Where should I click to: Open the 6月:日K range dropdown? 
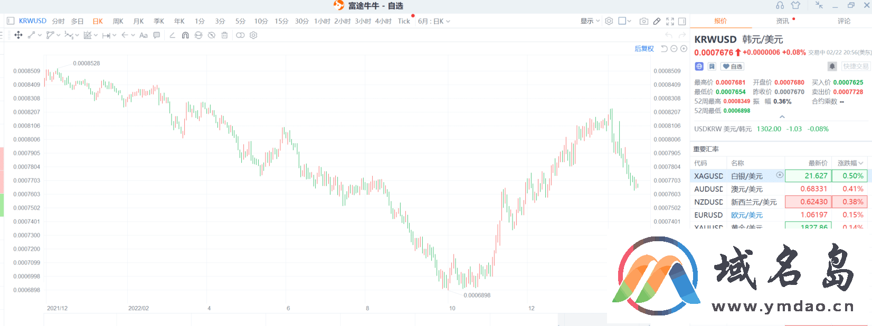coord(434,21)
